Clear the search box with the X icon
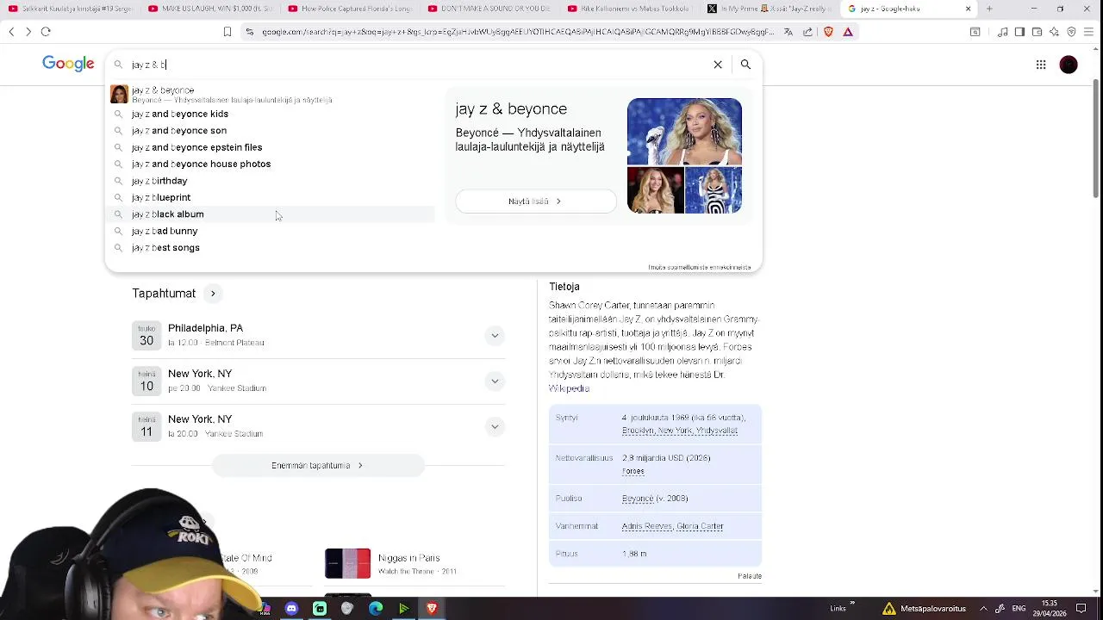This screenshot has width=1103, height=620. coord(718,65)
